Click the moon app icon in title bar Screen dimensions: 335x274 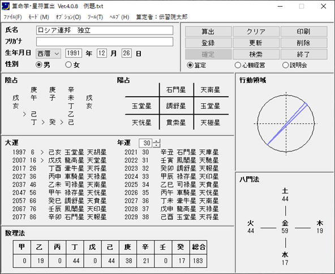pyautogui.click(x=6, y=6)
